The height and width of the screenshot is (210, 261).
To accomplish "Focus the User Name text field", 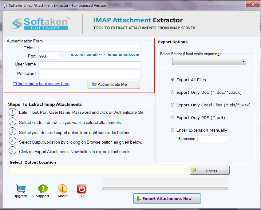I will click(89, 65).
